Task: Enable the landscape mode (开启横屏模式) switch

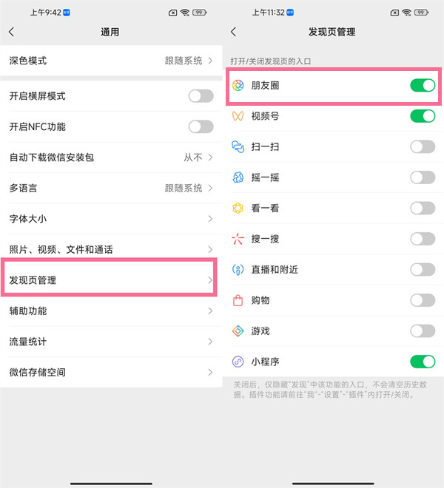Action: click(201, 96)
